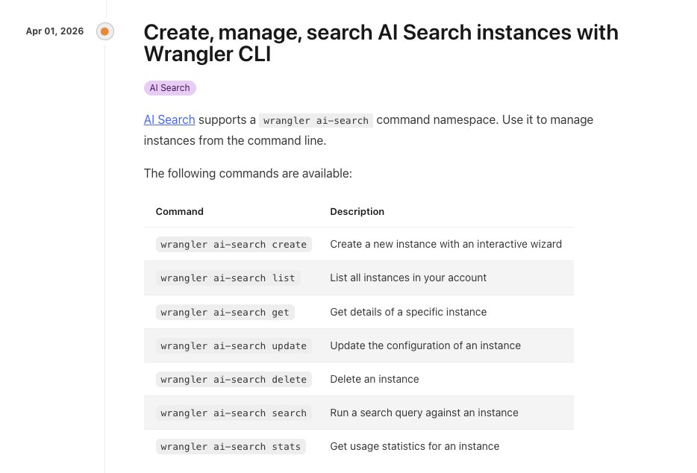Select the purple AI Search tag badge
This screenshot has width=697, height=473.
(170, 87)
